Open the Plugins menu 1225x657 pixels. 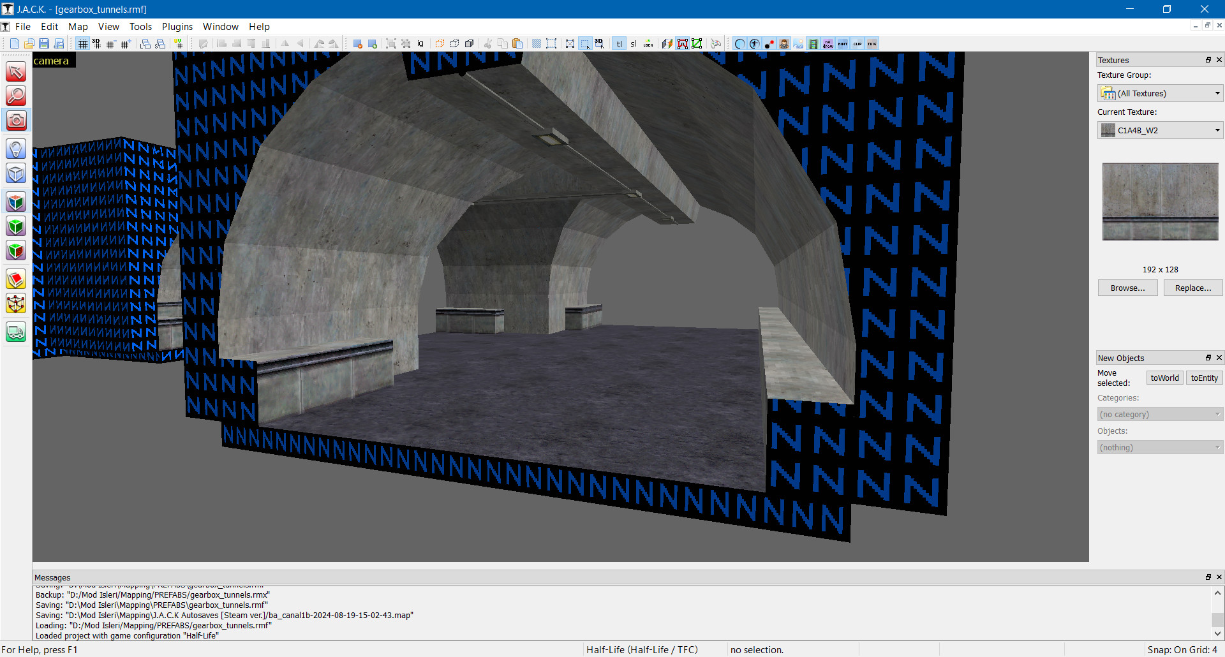tap(177, 26)
